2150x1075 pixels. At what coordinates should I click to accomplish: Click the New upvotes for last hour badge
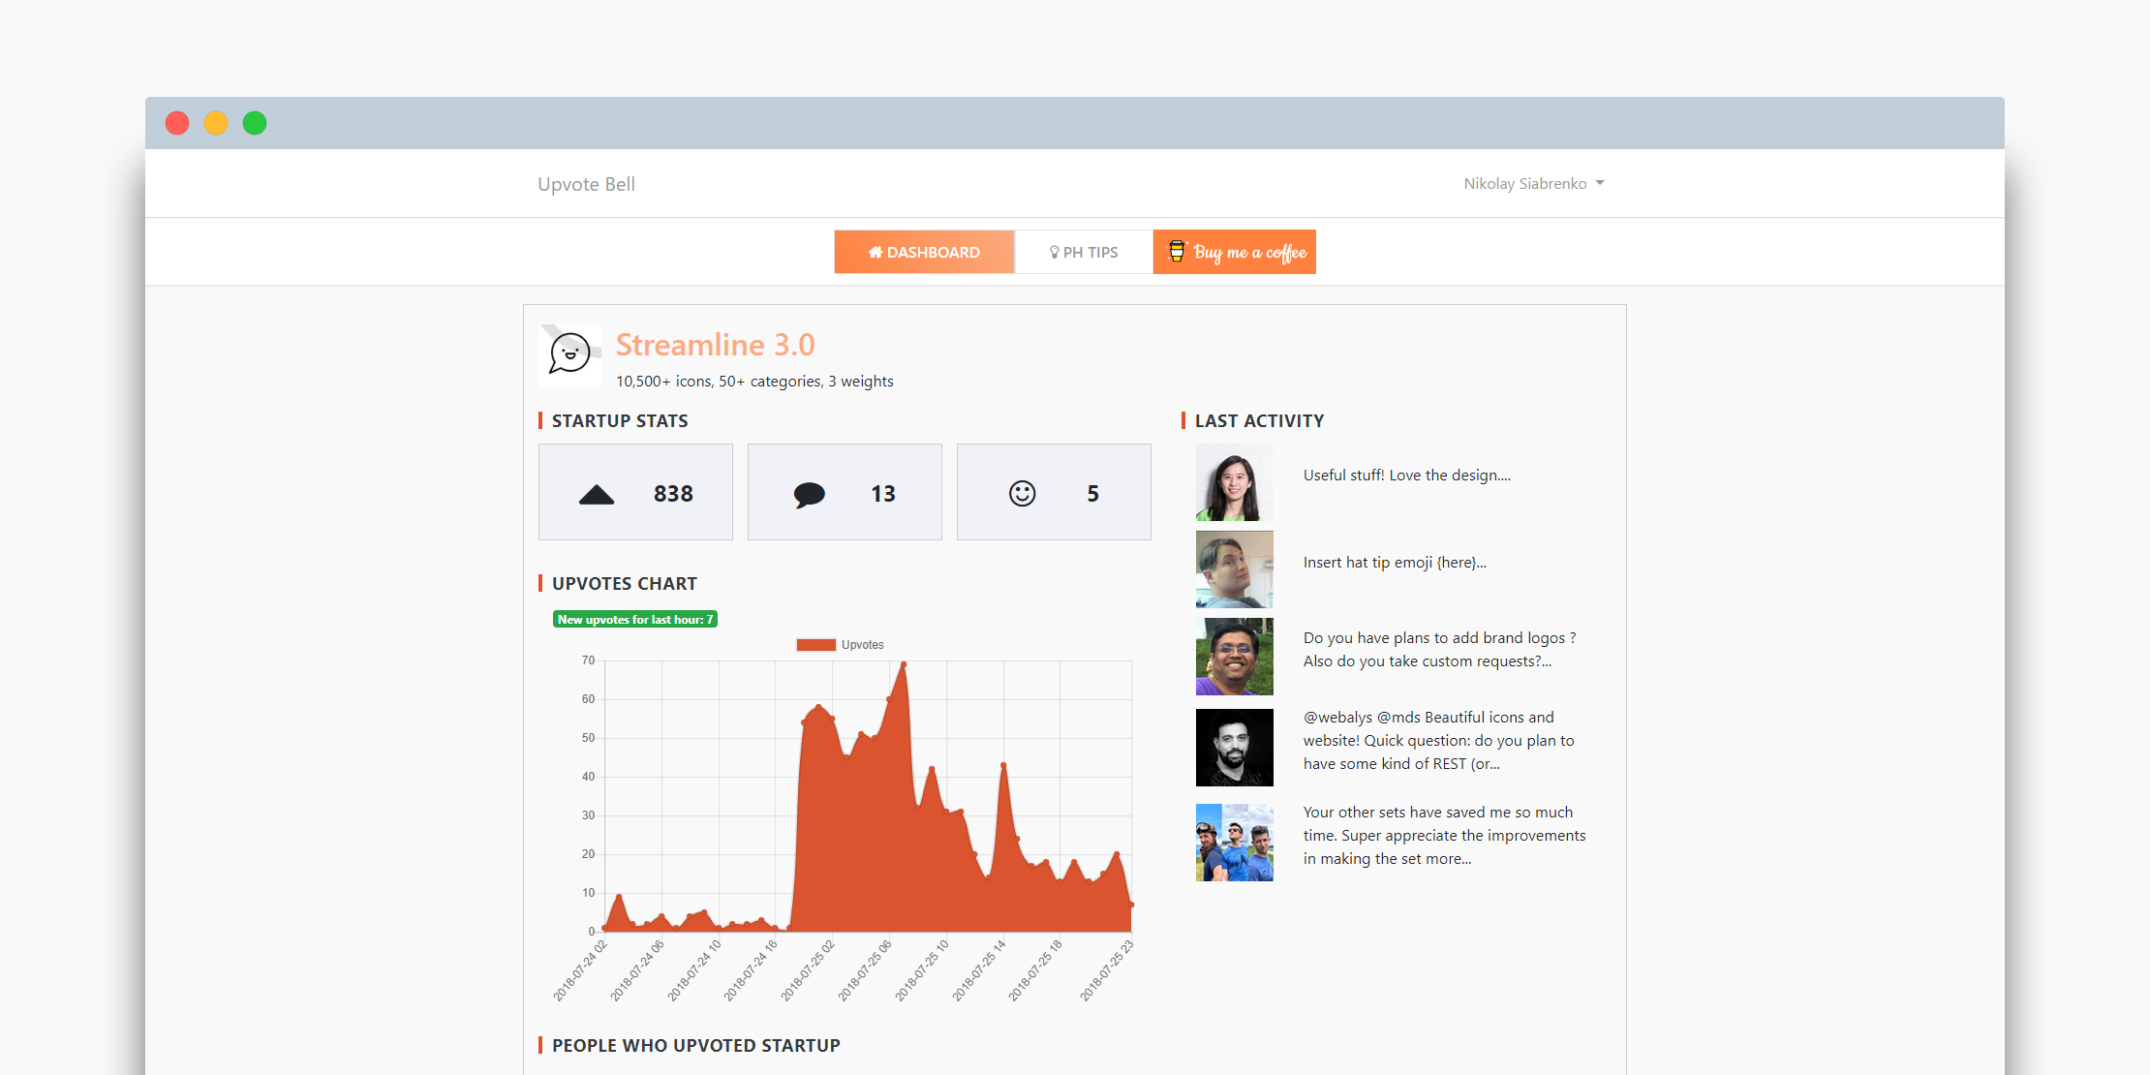tap(635, 620)
